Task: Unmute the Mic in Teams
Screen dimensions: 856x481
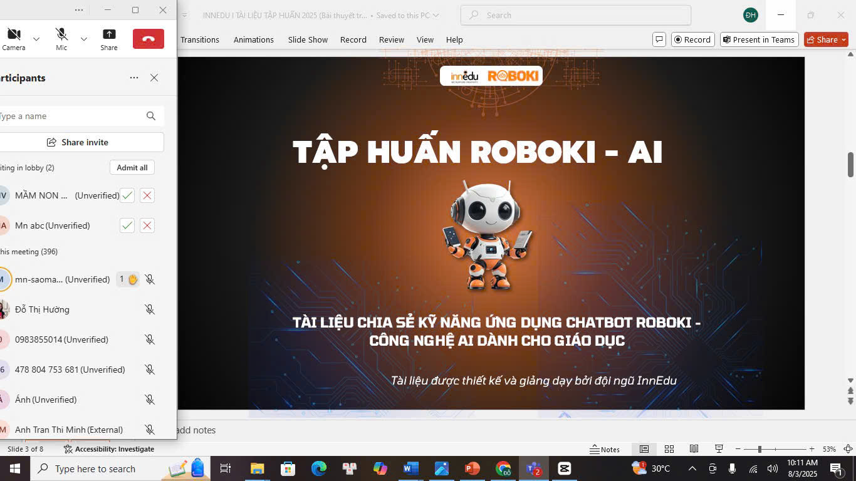Action: pos(61,39)
